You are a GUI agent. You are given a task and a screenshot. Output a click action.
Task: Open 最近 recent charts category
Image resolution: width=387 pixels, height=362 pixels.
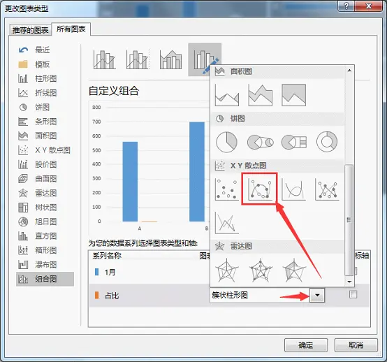(45, 50)
